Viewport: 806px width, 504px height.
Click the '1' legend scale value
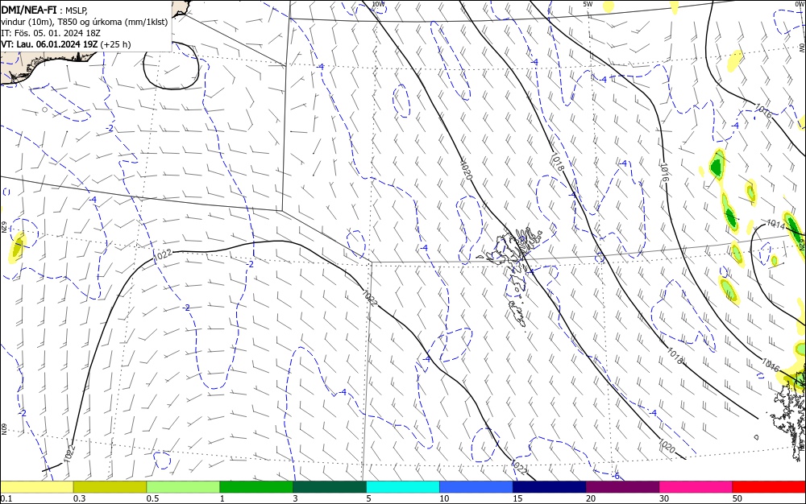click(222, 498)
